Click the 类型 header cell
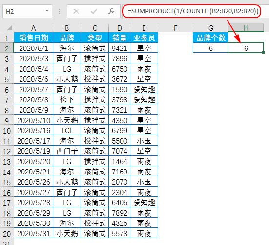The width and height of the screenshot is (269, 245). [x=95, y=38]
